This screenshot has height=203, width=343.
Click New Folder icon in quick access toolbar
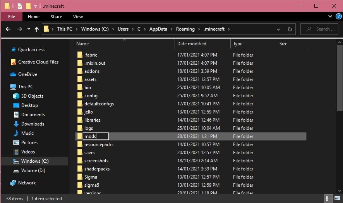[28, 6]
